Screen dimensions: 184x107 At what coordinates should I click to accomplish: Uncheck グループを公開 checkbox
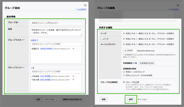(124, 82)
